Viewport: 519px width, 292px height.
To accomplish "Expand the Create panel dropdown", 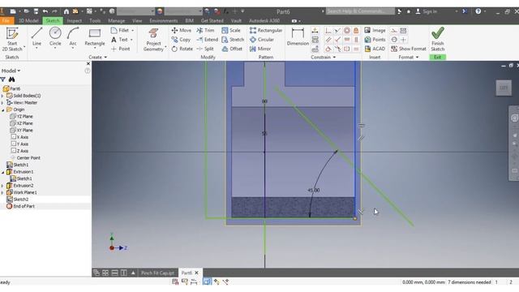I will (x=97, y=58).
